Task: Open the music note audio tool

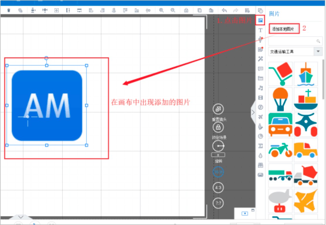Action: [x=260, y=88]
